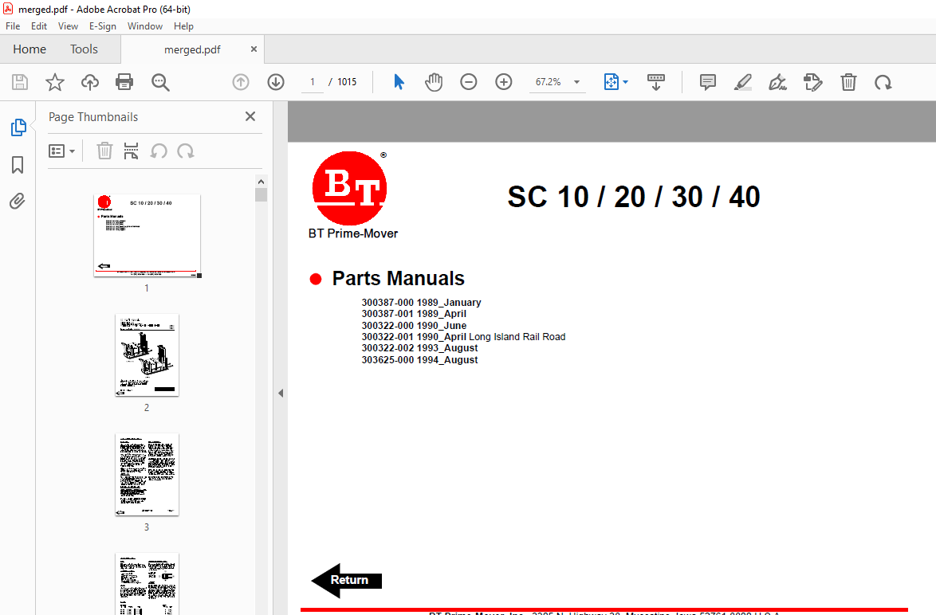Open page break print pages tool in thumbnails panel

(x=131, y=151)
